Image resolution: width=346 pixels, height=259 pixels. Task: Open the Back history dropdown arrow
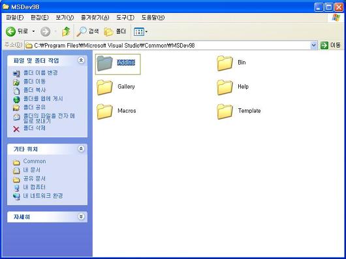click(33, 31)
